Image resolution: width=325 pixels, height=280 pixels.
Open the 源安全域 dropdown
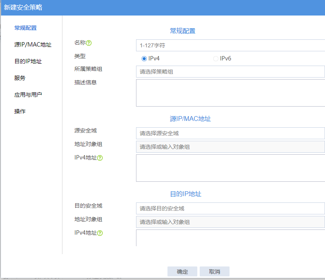coord(230,133)
